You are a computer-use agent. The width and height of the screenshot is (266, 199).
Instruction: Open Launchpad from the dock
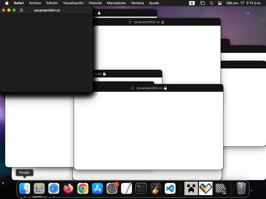point(39,188)
